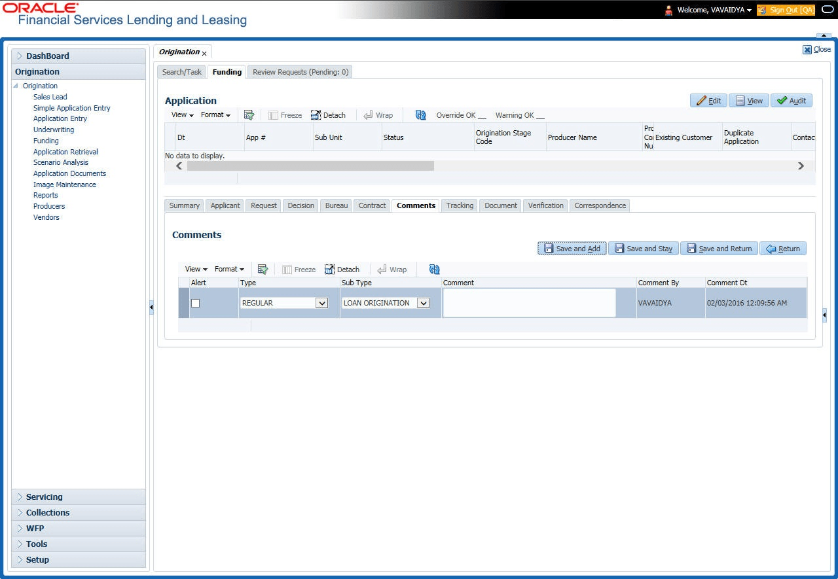Toggle the Alert checkbox in comment row
838x579 pixels.
(195, 303)
